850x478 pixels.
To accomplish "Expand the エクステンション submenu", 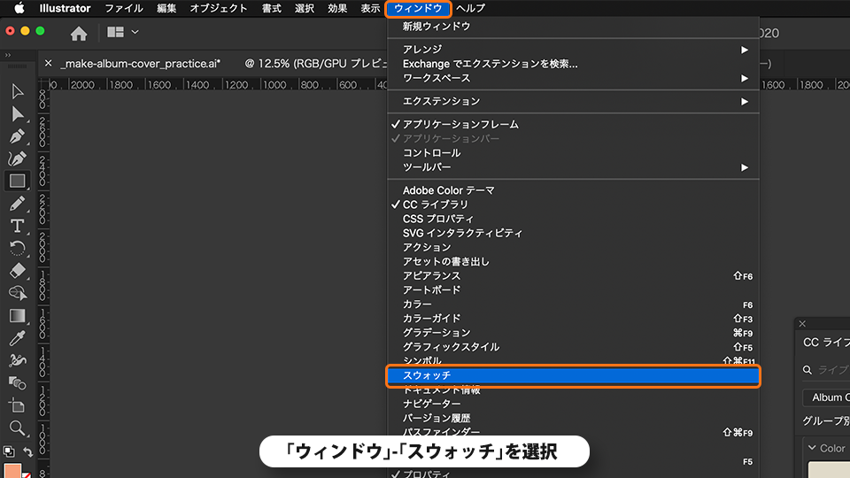I will [573, 101].
